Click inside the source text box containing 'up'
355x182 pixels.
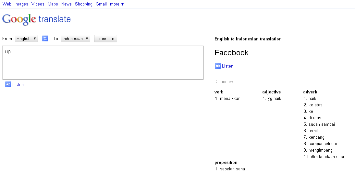(x=103, y=62)
